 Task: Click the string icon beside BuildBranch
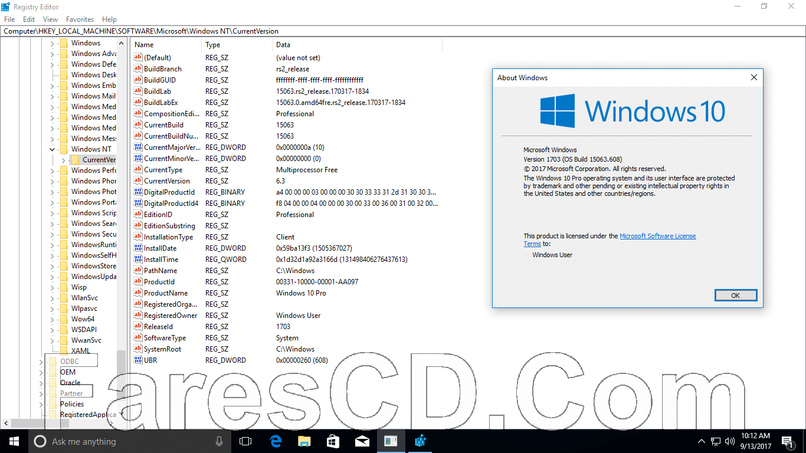(139, 69)
